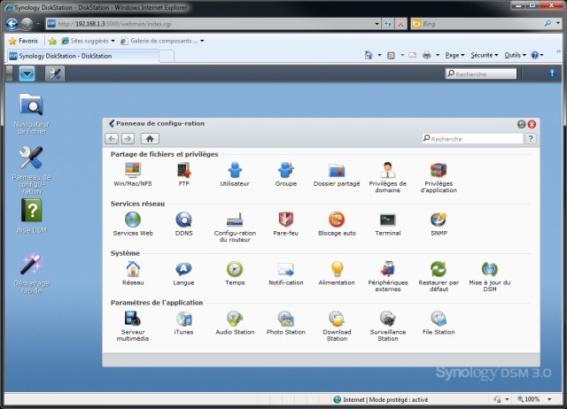The width and height of the screenshot is (567, 409).
Task: Open Réseau system settings
Action: 133,274
